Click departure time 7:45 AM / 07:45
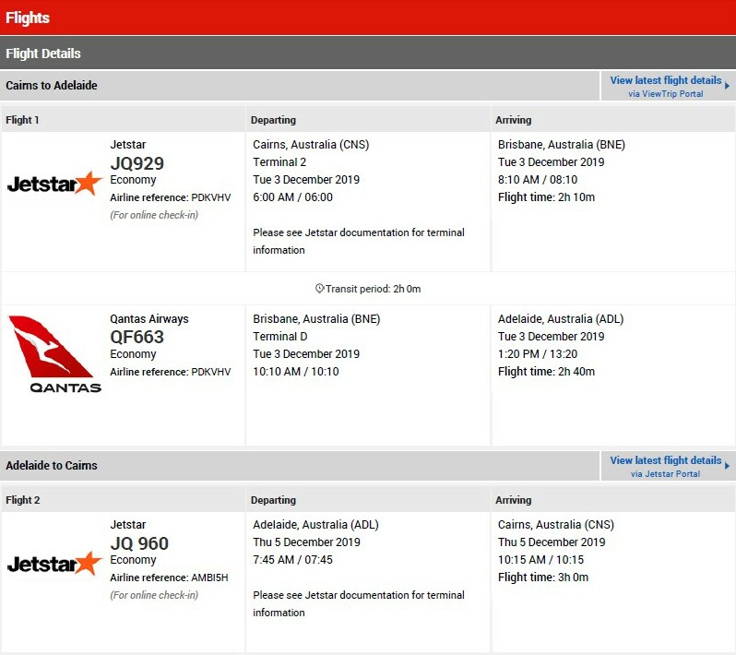736x655 pixels. pyautogui.click(x=293, y=560)
